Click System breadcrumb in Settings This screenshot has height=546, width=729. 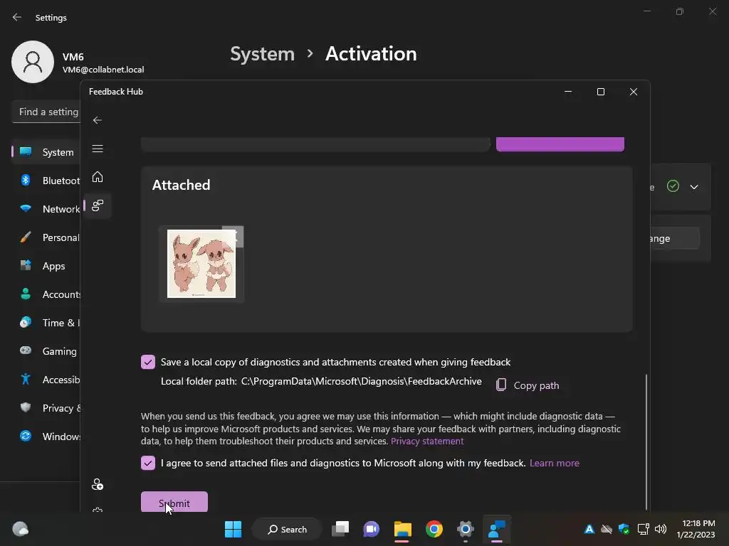262,54
